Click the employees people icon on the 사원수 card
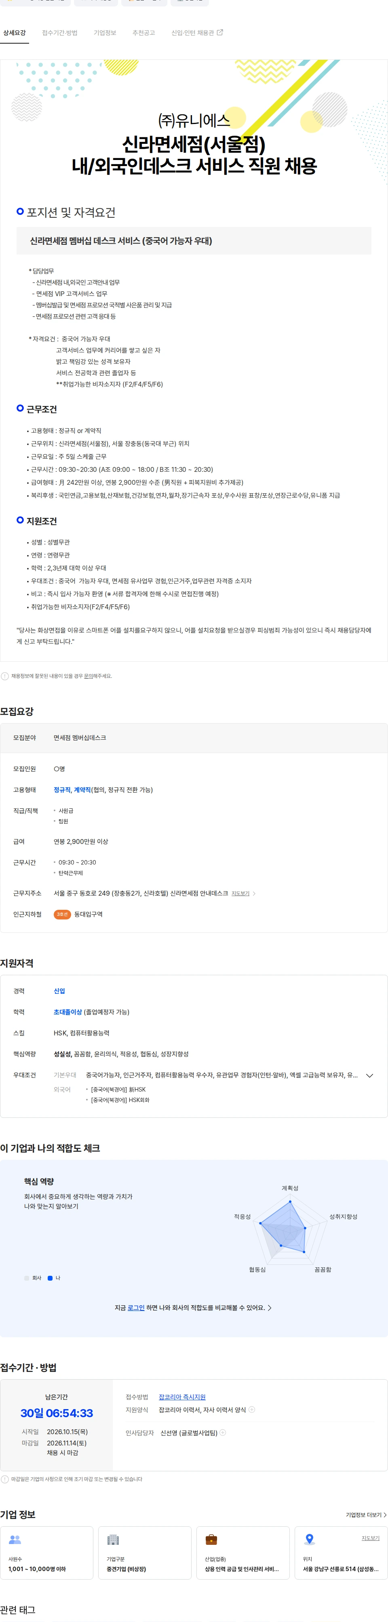Viewport: 388px width, 1622px height. 15,1540
